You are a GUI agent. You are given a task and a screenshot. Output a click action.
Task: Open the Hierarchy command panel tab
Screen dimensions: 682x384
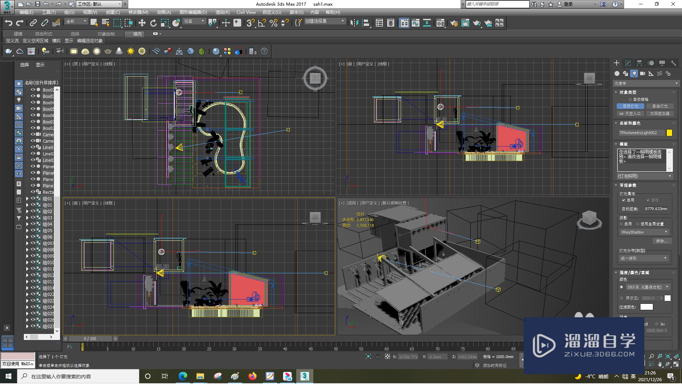tap(639, 63)
